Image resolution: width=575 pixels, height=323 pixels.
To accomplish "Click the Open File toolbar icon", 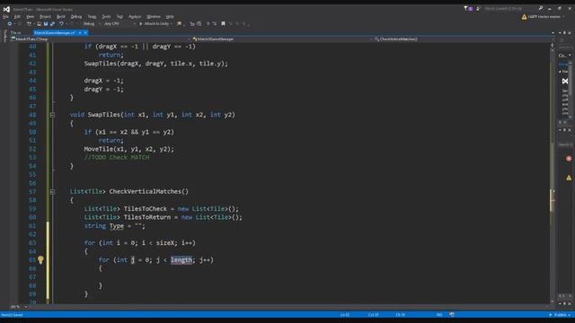I will coord(39,24).
